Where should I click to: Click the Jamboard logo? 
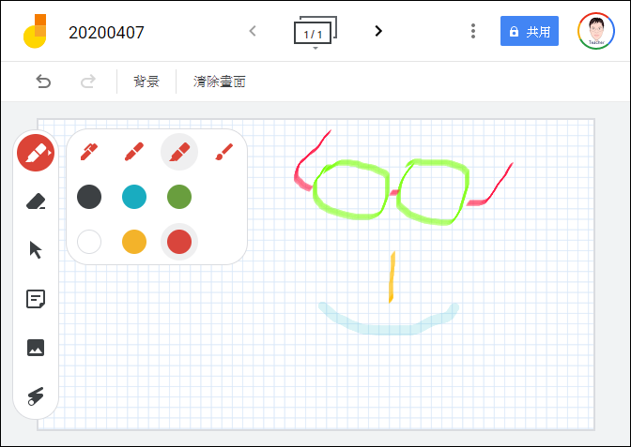tap(35, 31)
